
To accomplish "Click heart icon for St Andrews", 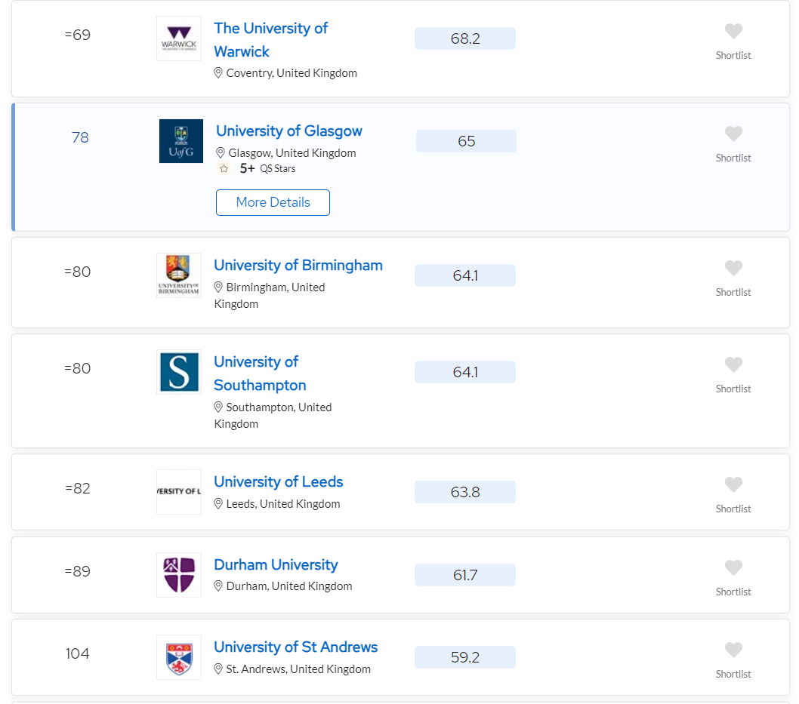I will tap(733, 650).
